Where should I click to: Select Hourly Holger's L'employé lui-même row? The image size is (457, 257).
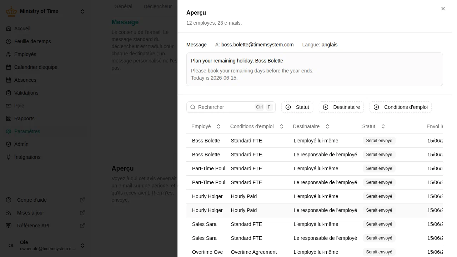[x=315, y=196]
